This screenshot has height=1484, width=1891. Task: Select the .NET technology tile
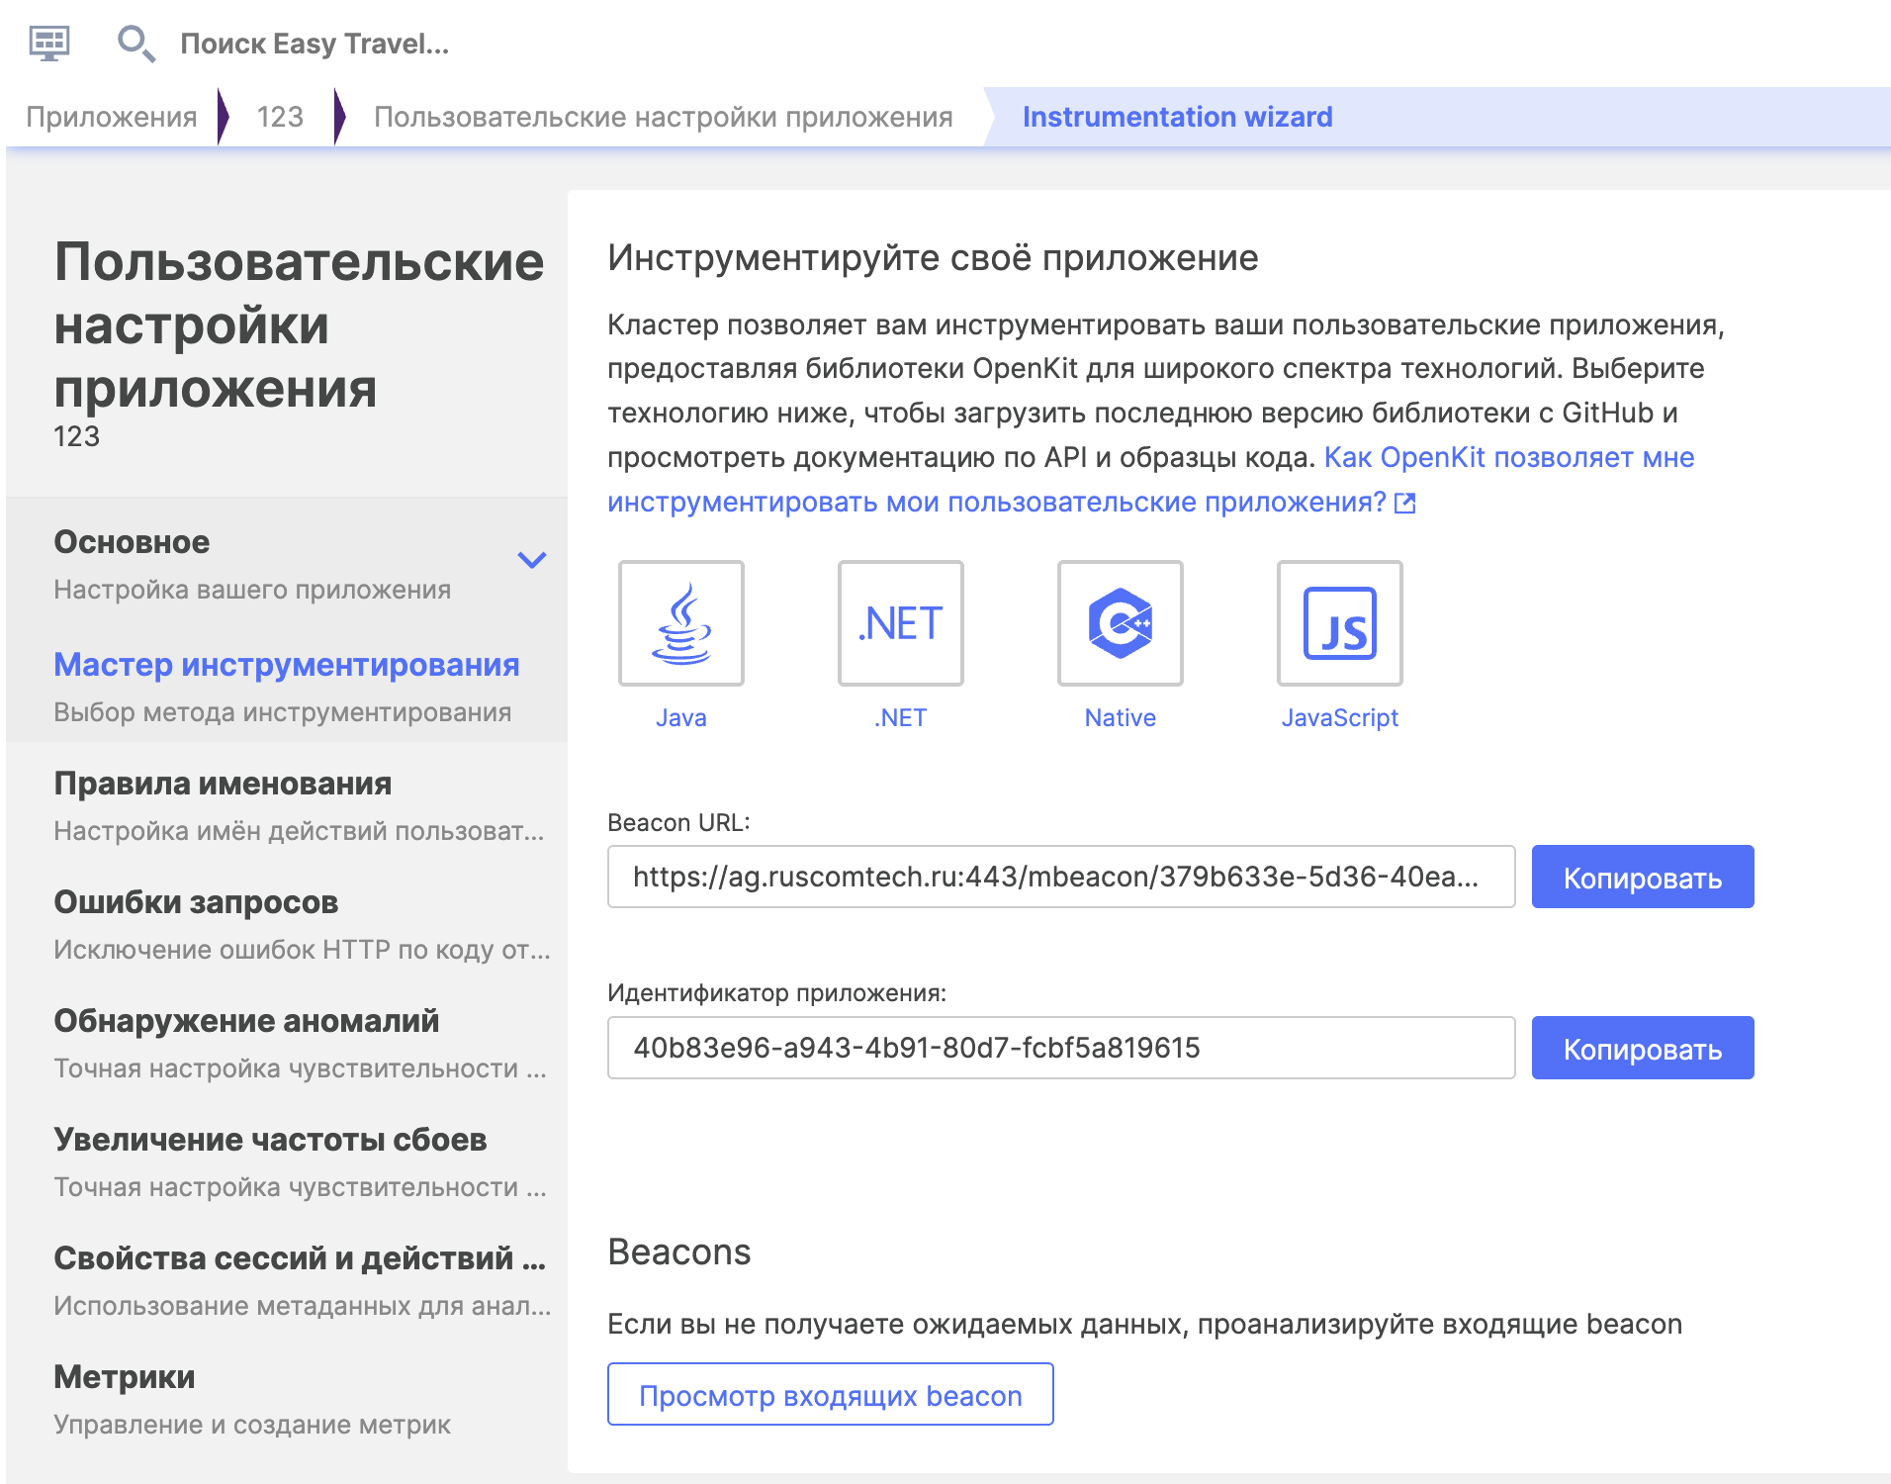(x=900, y=623)
